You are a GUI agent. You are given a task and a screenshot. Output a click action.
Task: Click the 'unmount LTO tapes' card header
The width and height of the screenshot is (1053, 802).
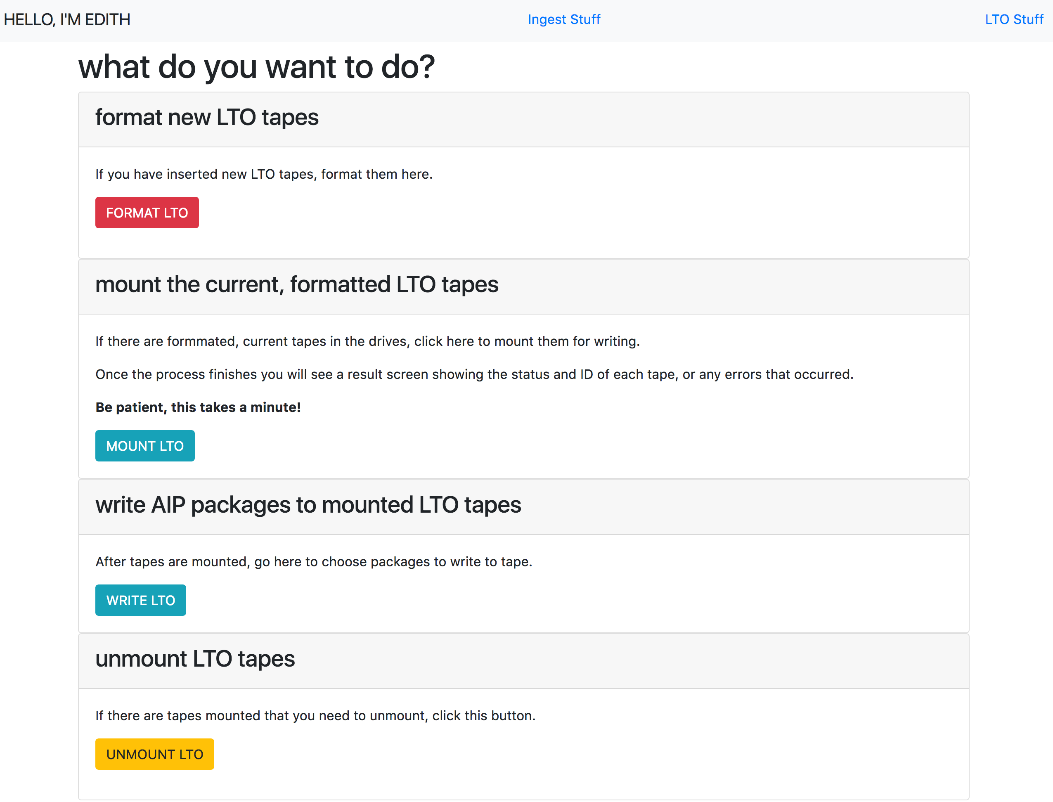pos(524,661)
